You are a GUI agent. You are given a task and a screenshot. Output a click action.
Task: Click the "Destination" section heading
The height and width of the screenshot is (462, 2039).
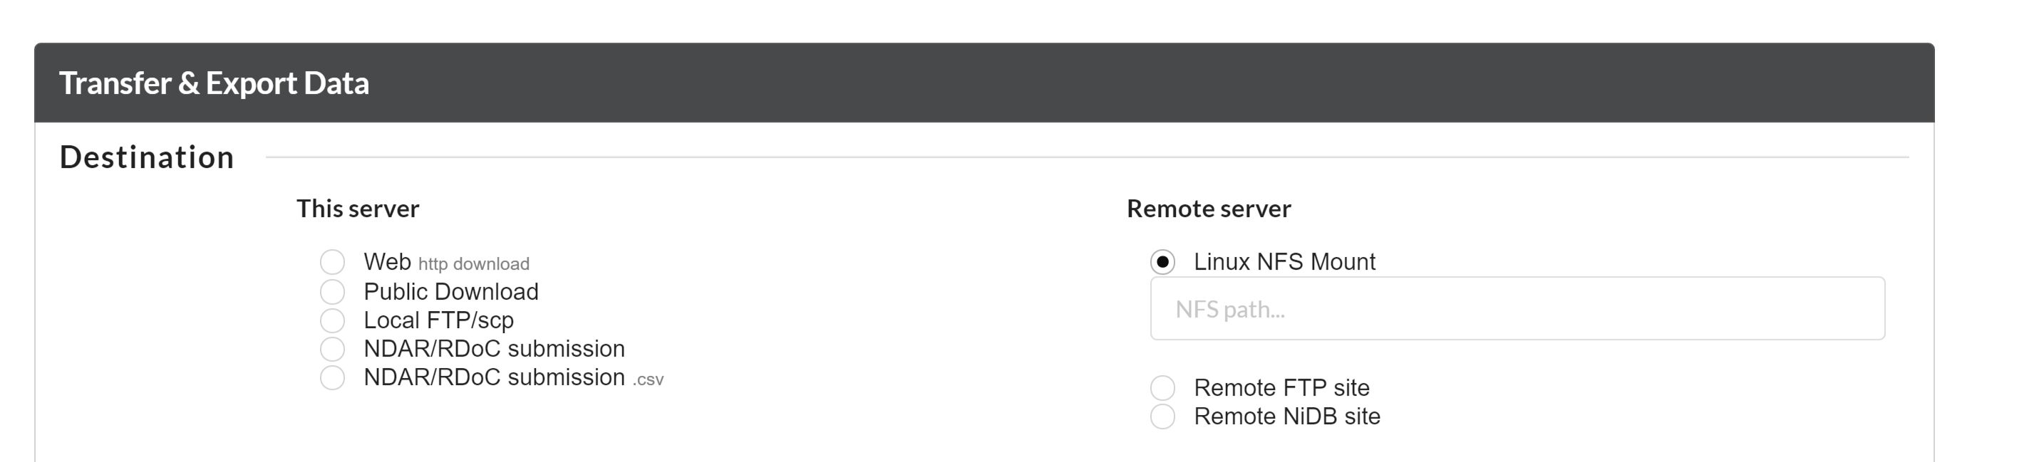[148, 157]
